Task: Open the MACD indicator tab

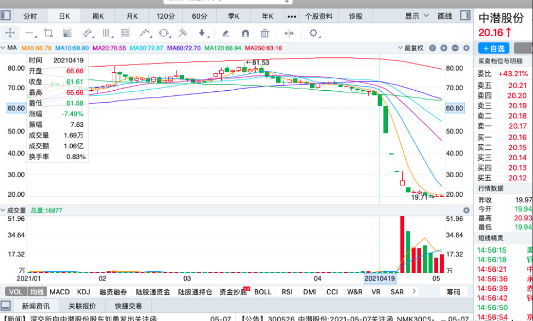Action: pyautogui.click(x=59, y=291)
